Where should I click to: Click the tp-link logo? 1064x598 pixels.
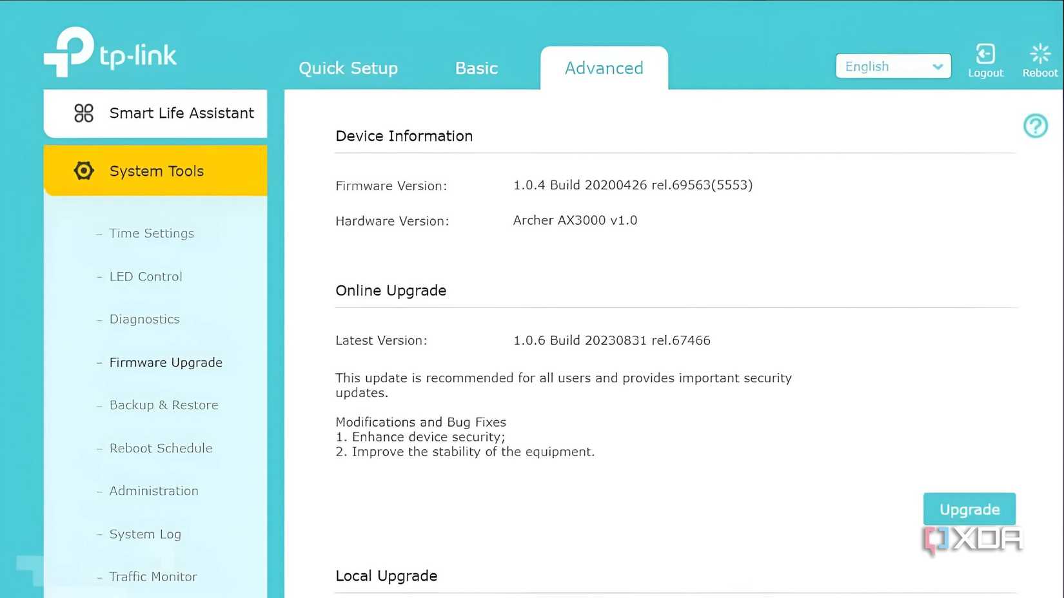[110, 52]
